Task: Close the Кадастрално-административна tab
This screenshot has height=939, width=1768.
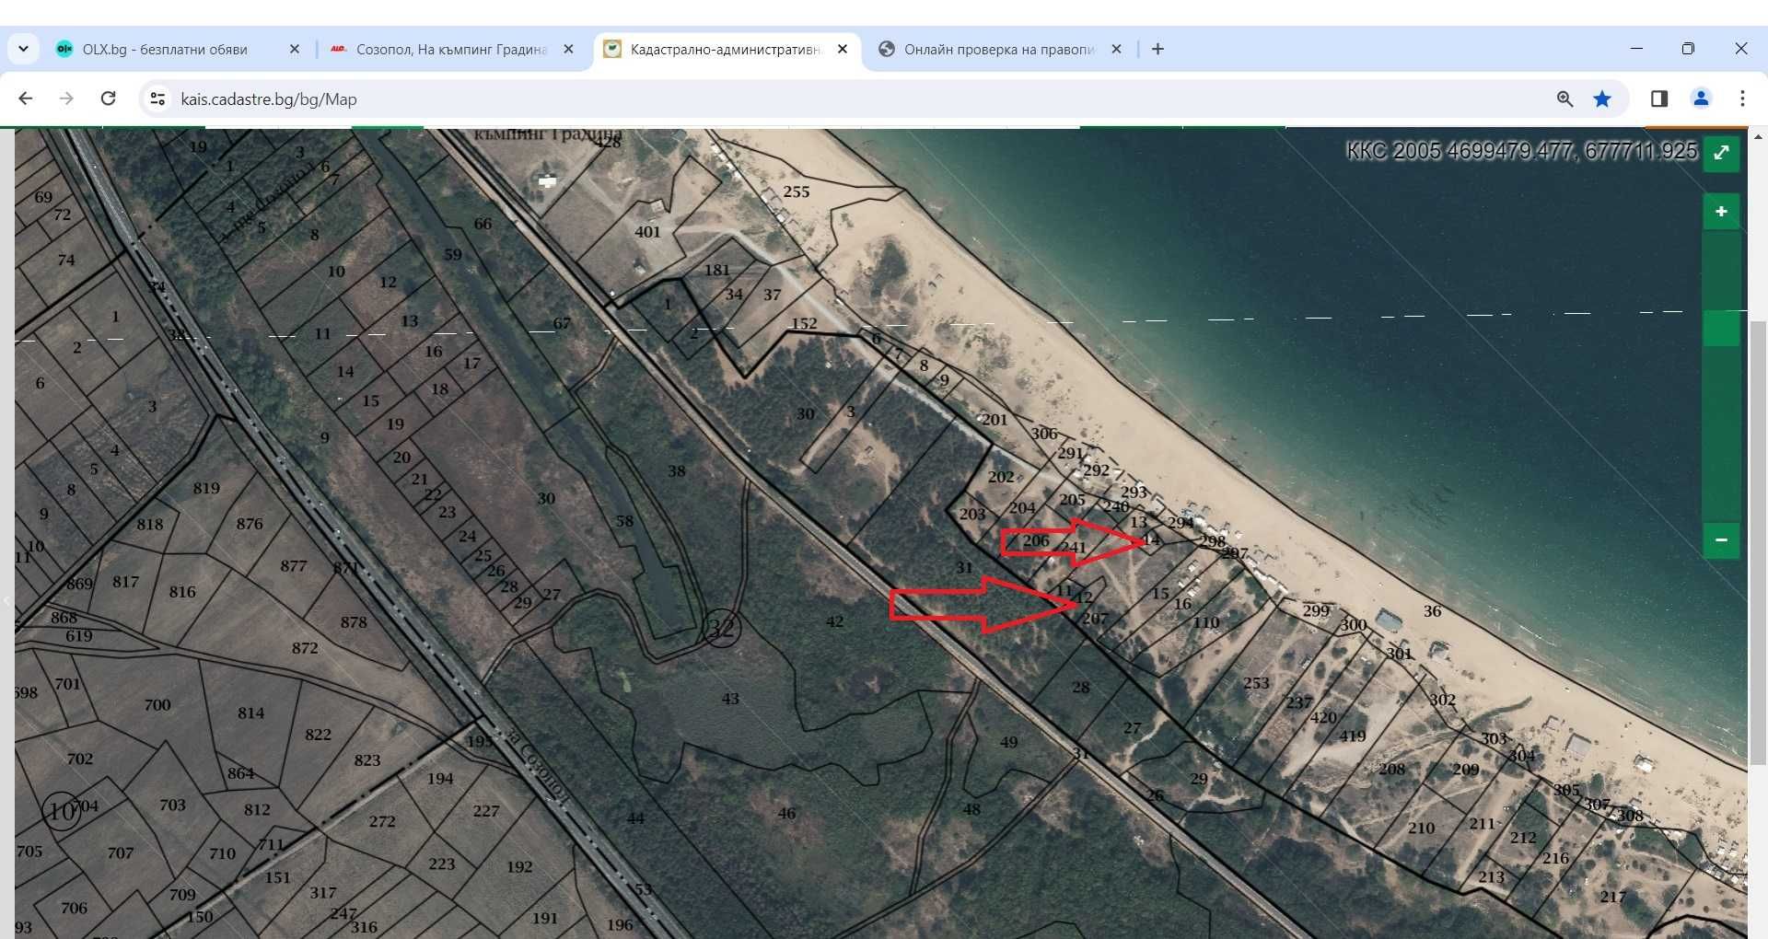Action: (843, 50)
